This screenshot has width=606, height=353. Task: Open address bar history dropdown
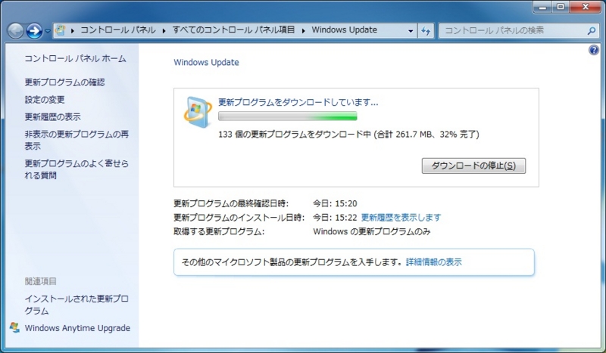point(411,31)
